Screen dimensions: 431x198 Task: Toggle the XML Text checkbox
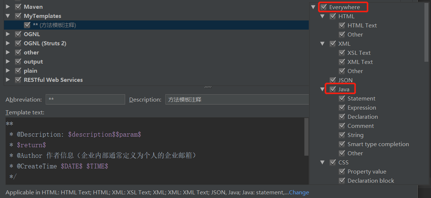pyautogui.click(x=342, y=62)
